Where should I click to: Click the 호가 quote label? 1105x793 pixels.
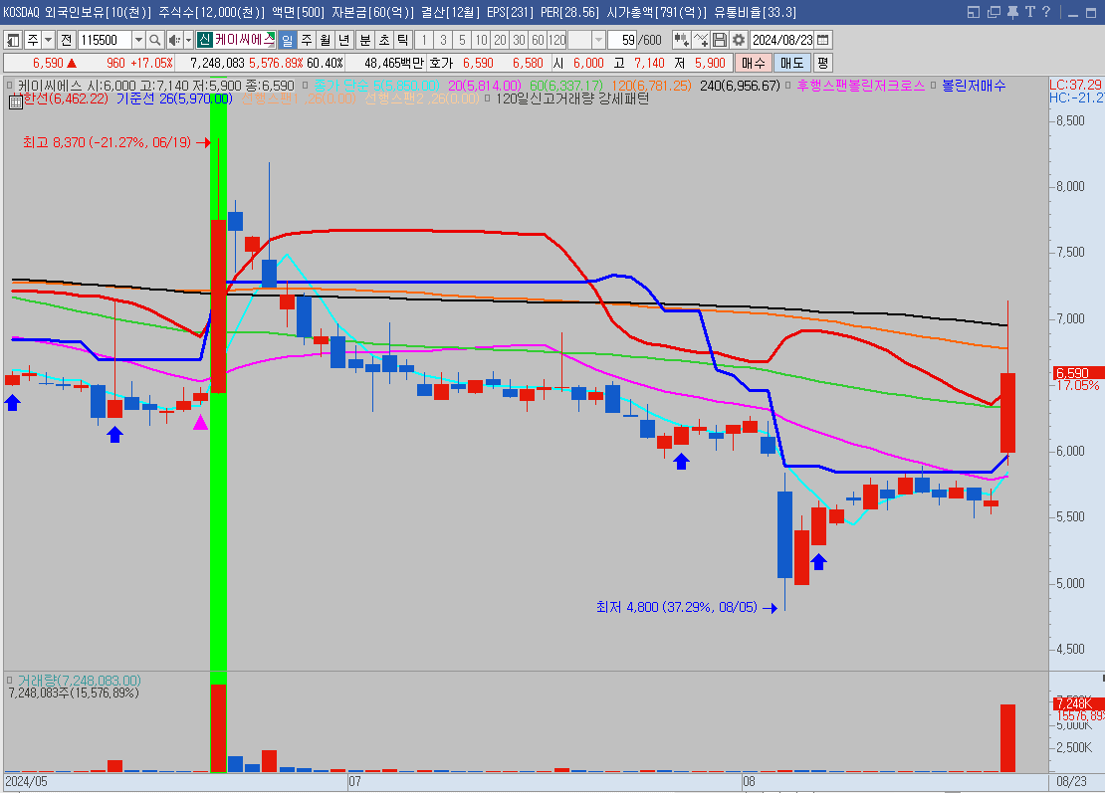[441, 63]
